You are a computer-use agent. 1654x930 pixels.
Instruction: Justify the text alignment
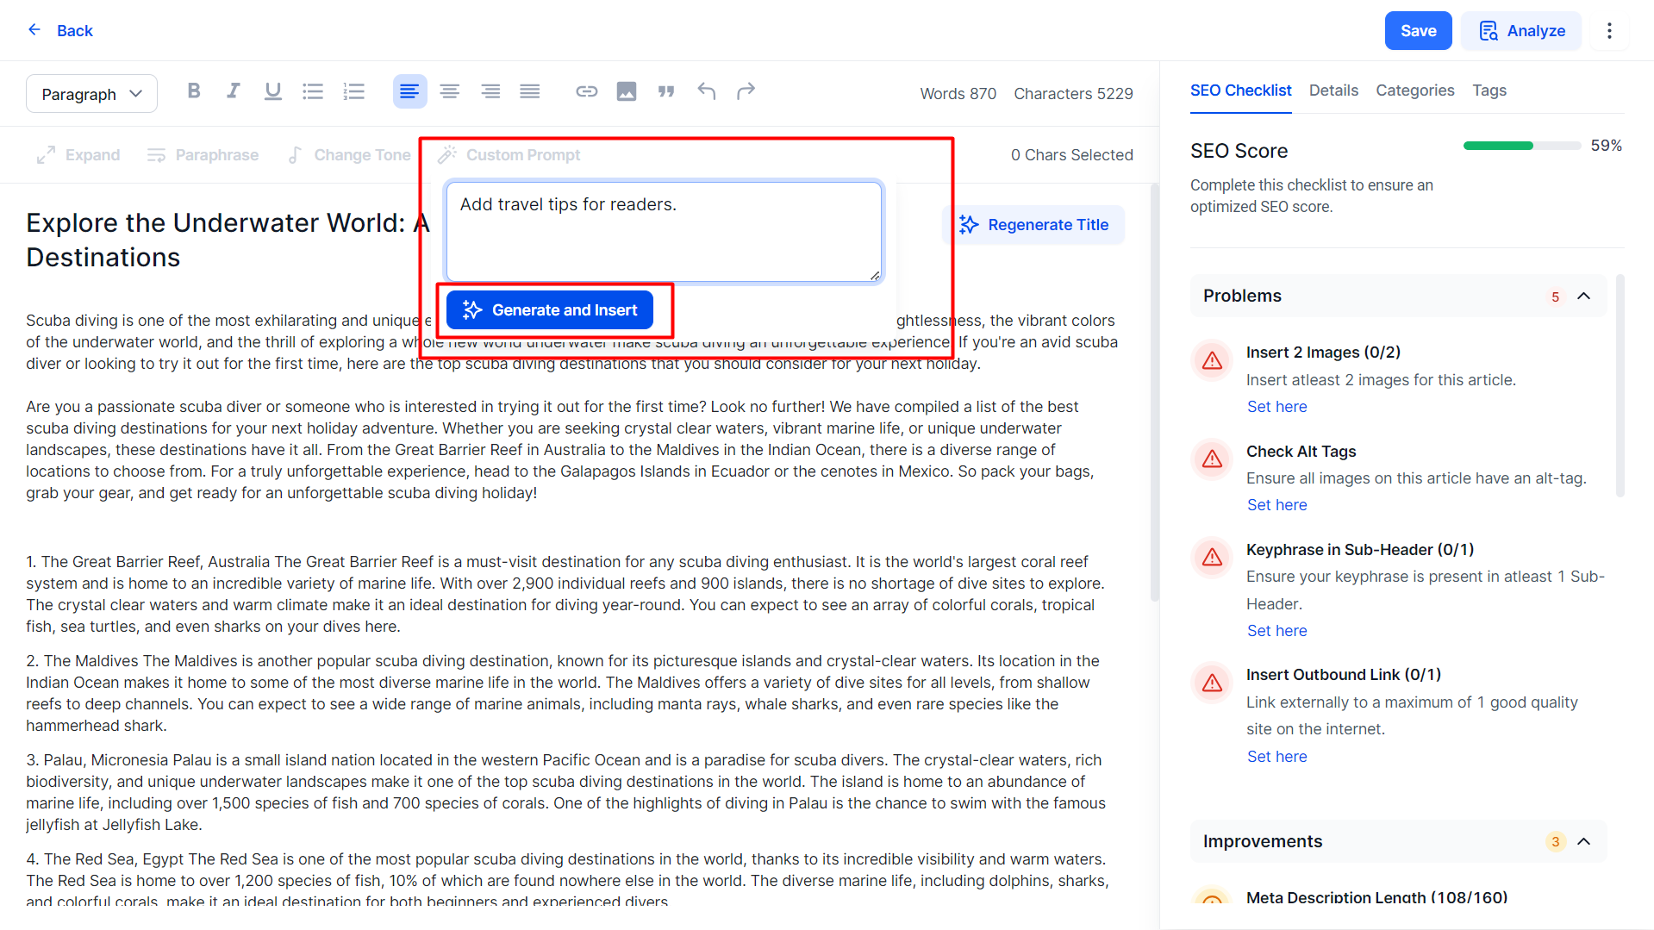click(x=530, y=91)
